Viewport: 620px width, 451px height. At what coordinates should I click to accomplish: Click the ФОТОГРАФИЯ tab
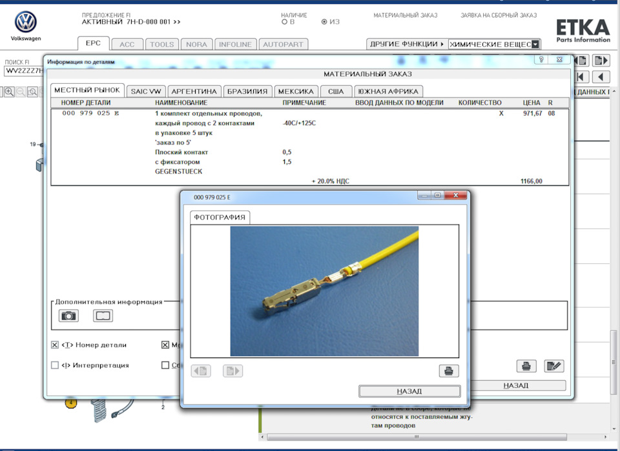tap(220, 217)
